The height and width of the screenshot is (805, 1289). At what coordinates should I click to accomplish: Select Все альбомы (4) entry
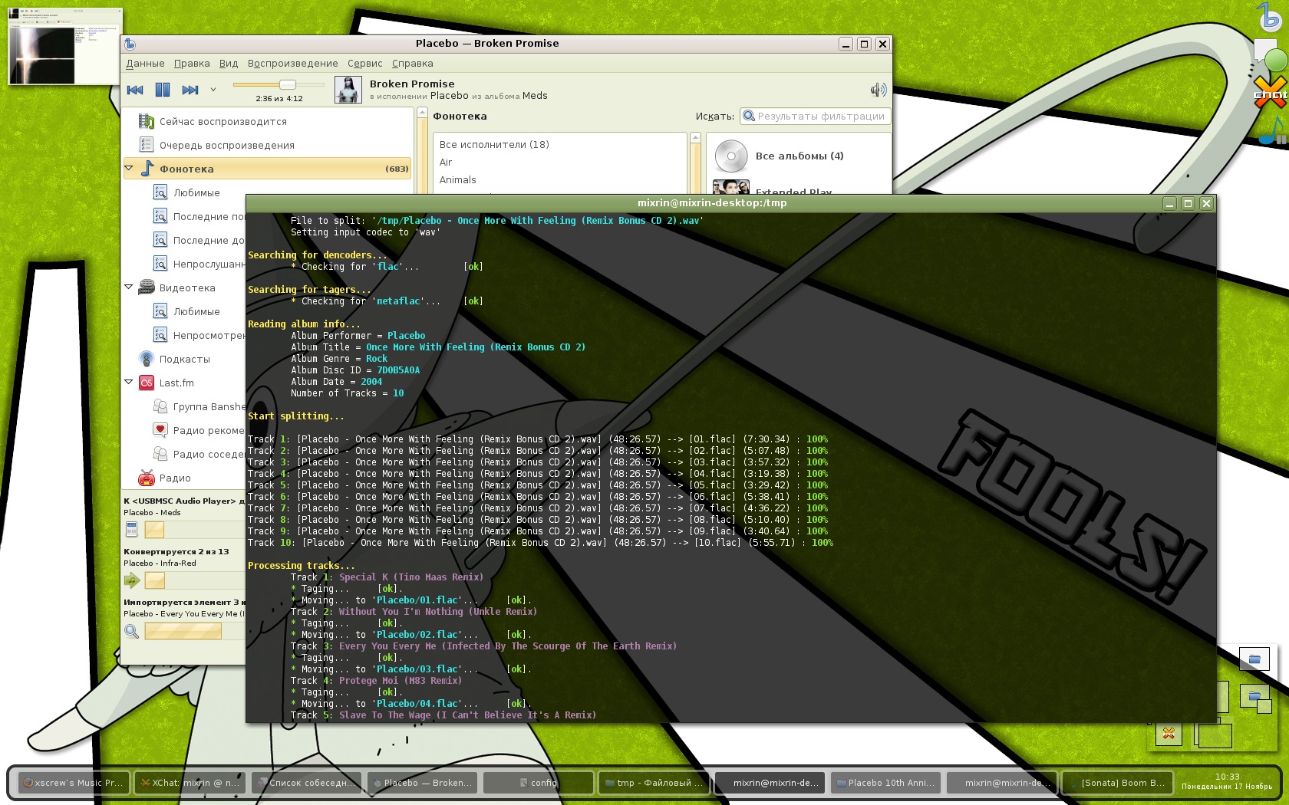(799, 156)
